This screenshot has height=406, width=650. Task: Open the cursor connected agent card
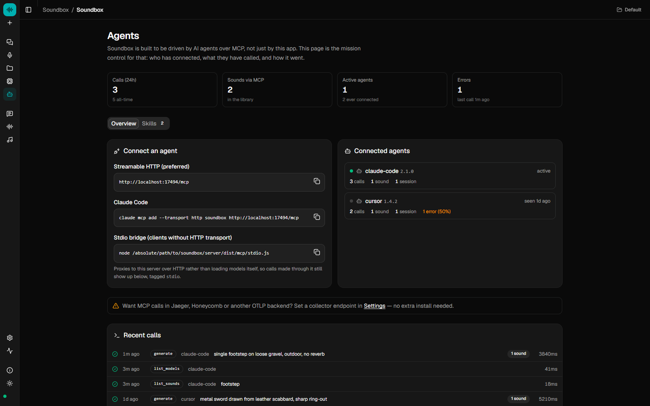(x=450, y=206)
